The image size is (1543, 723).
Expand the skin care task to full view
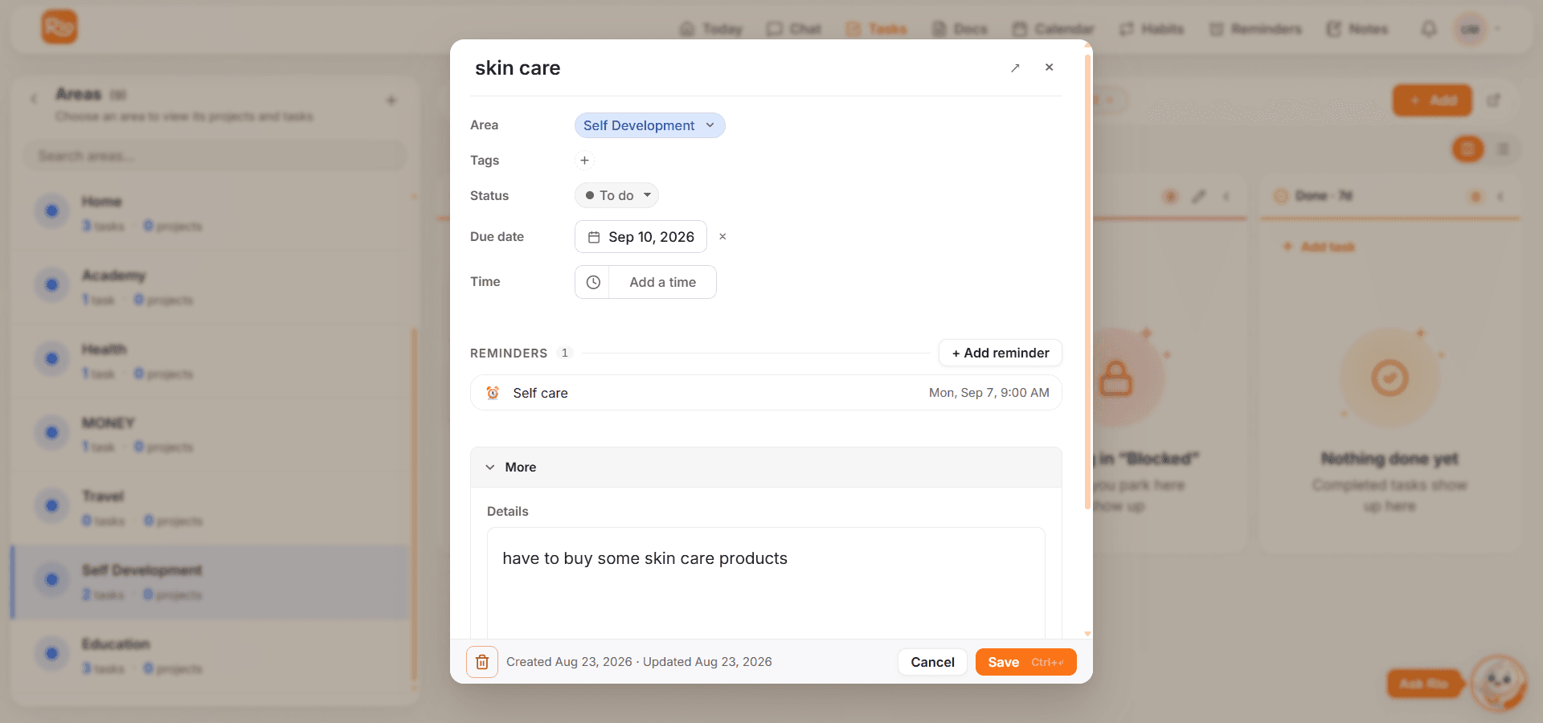[x=1015, y=67]
